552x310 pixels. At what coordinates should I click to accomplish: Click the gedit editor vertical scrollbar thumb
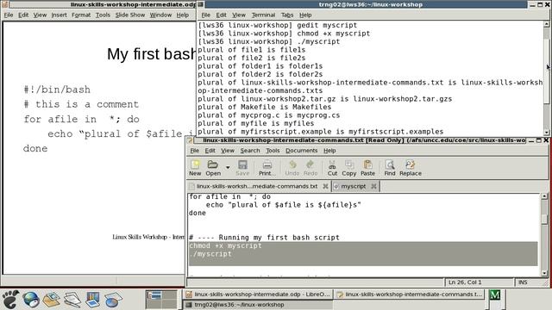pyautogui.click(x=544, y=219)
